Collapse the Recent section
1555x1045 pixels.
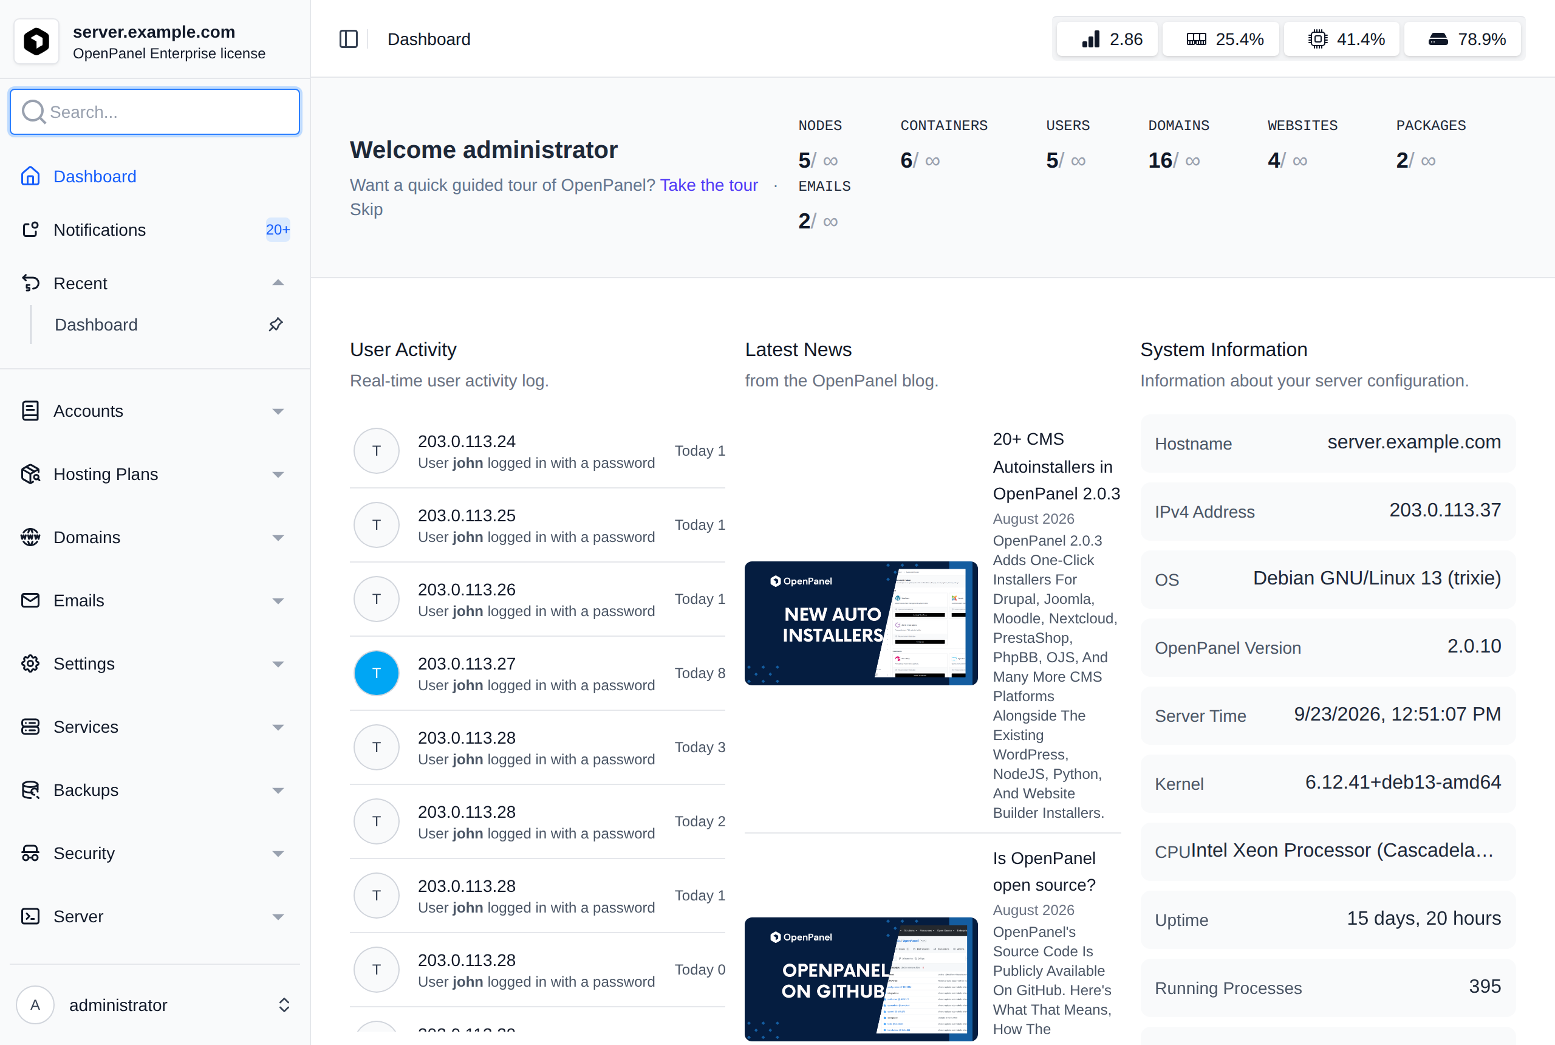click(x=278, y=283)
